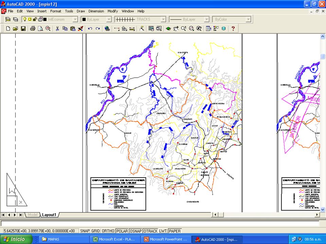
Task: Click the Make Object's Layer Current icon
Action: click(x=8, y=19)
